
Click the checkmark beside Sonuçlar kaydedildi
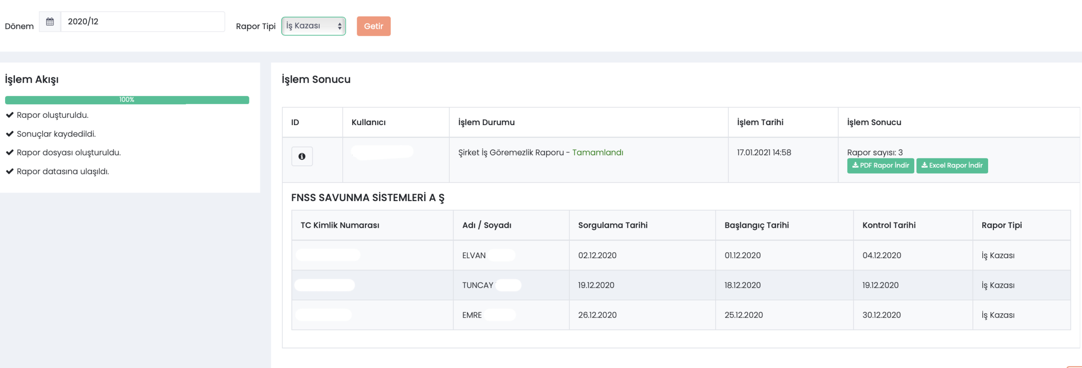pos(10,134)
